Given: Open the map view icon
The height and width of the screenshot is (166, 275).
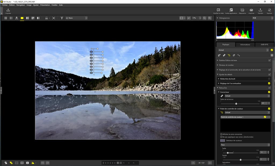Looking at the screenshot, I should [17, 18].
